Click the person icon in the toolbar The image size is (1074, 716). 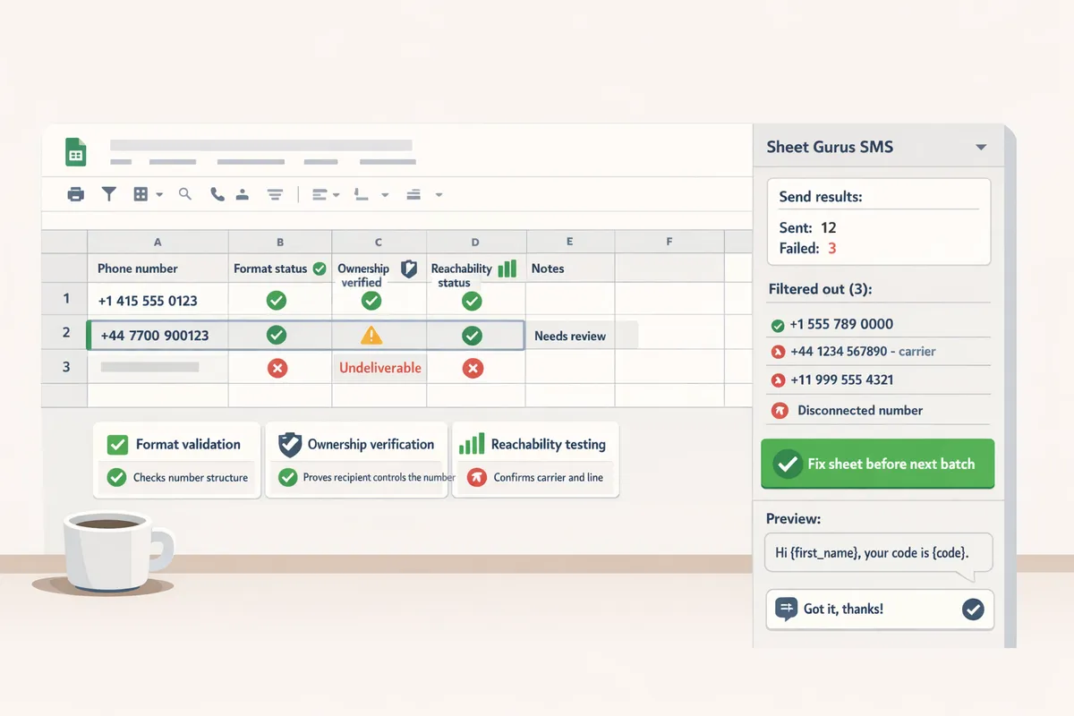(243, 193)
